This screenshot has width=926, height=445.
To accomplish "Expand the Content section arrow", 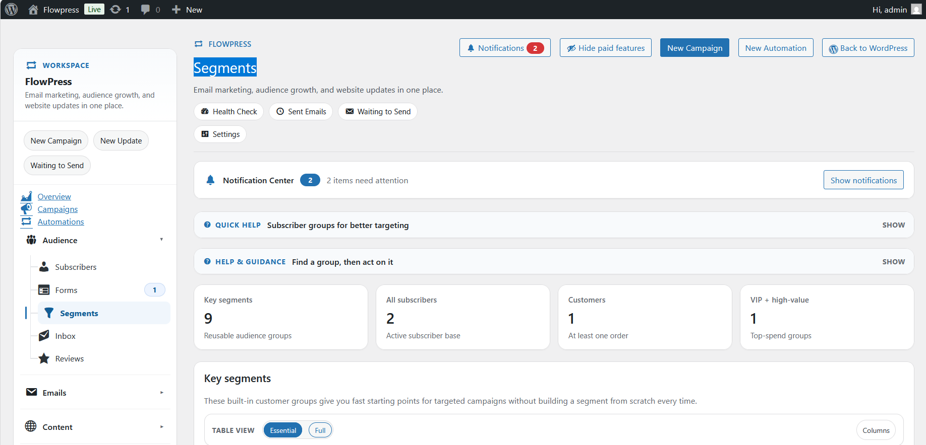I will click(161, 427).
